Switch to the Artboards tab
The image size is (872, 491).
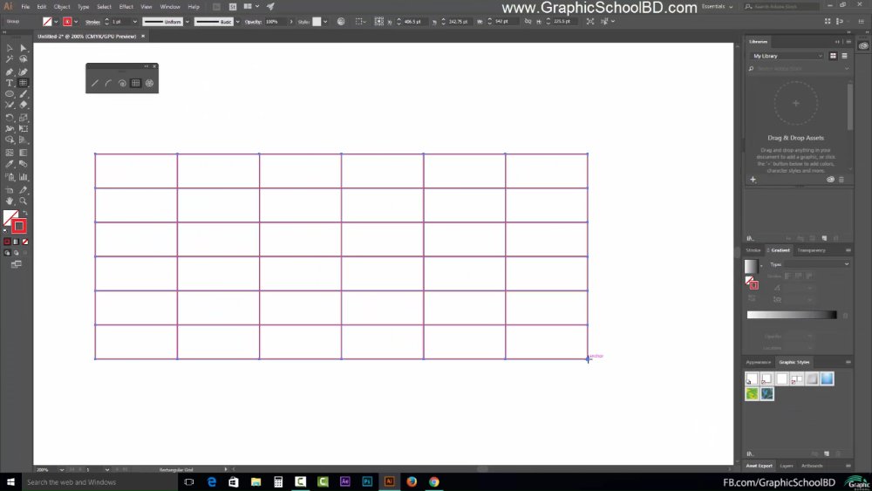812,466
